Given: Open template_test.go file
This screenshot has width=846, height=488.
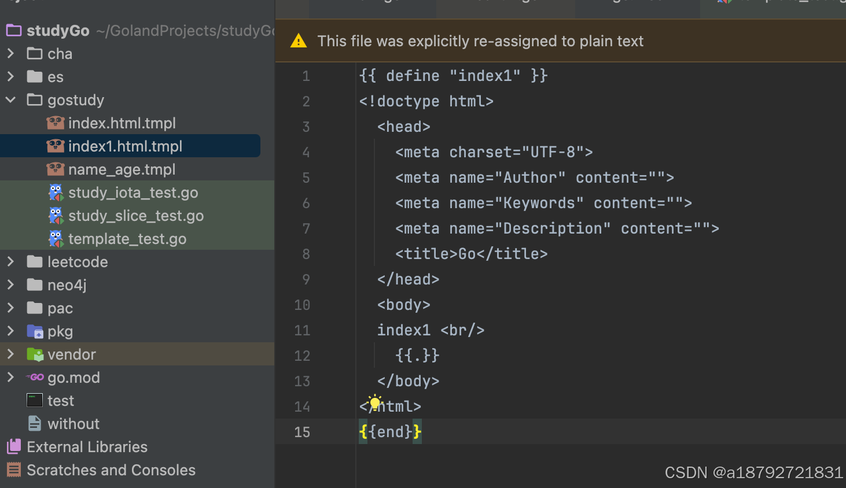Looking at the screenshot, I should (x=127, y=239).
